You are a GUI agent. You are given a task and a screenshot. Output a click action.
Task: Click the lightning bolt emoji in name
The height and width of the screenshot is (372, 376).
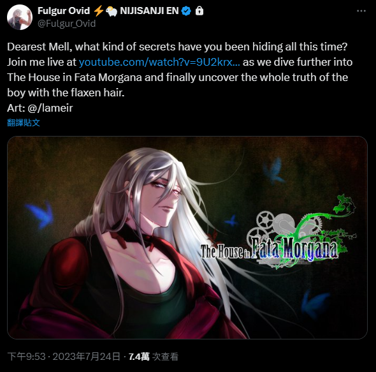pyautogui.click(x=98, y=11)
